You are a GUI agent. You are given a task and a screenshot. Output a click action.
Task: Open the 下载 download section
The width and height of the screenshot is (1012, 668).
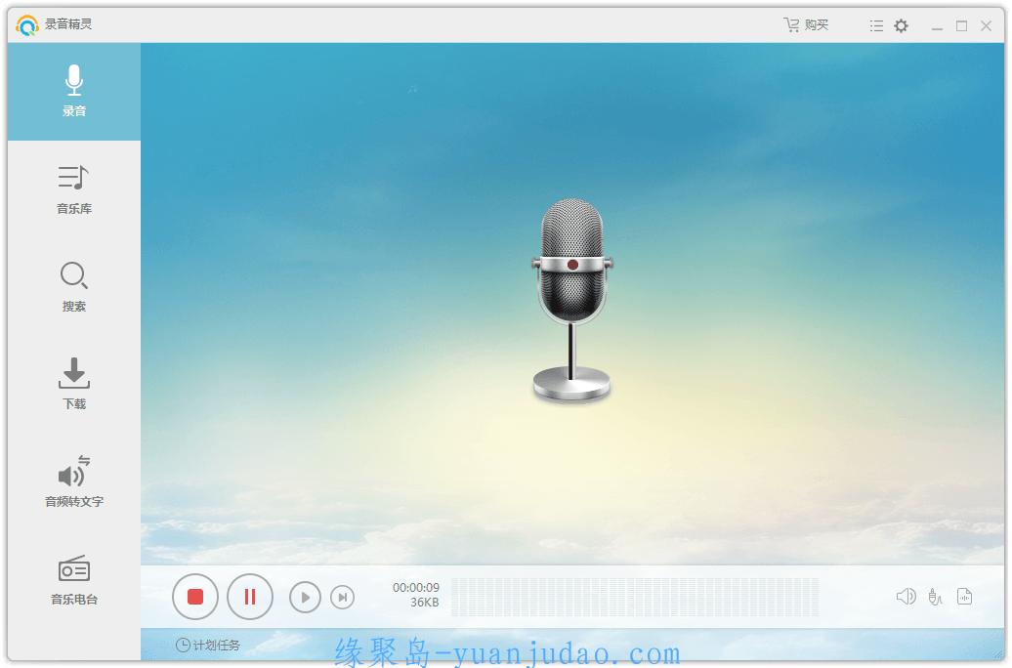[74, 385]
